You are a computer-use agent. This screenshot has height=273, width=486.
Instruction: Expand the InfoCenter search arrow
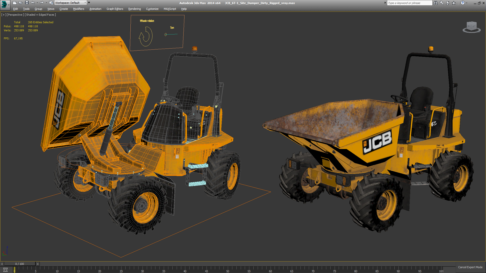(385, 3)
